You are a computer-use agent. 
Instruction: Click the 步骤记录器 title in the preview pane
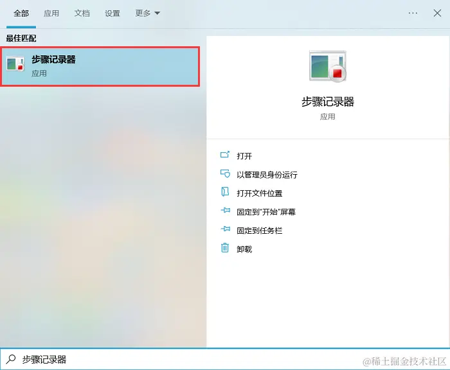tap(327, 102)
